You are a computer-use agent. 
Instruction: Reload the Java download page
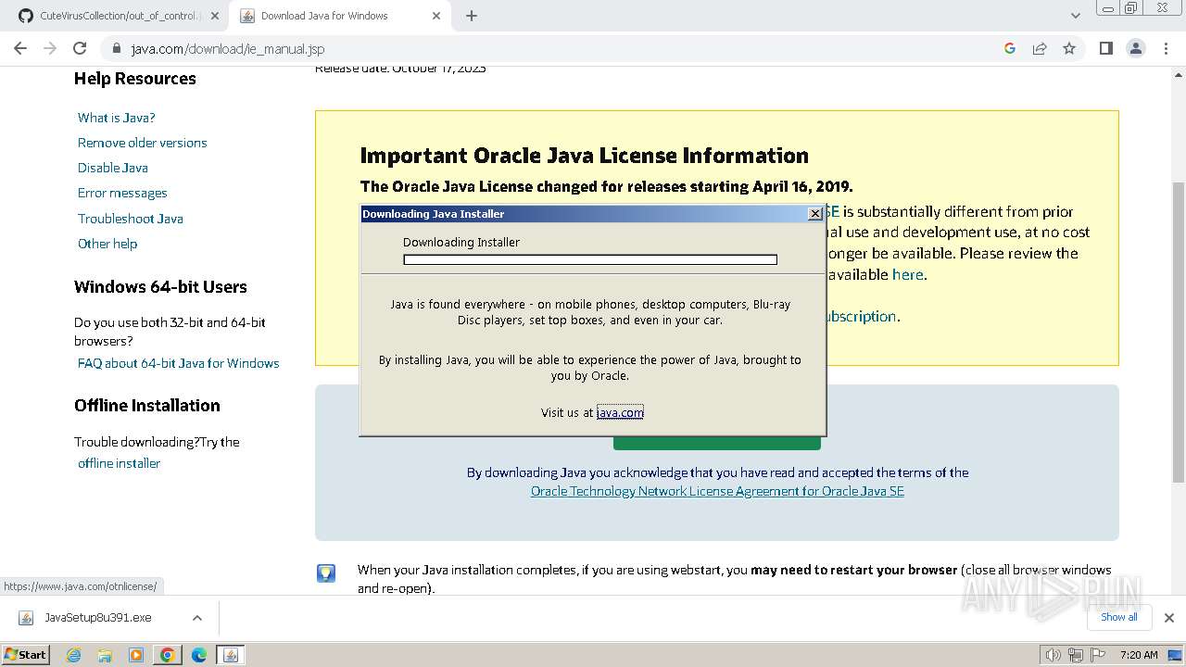click(x=80, y=48)
